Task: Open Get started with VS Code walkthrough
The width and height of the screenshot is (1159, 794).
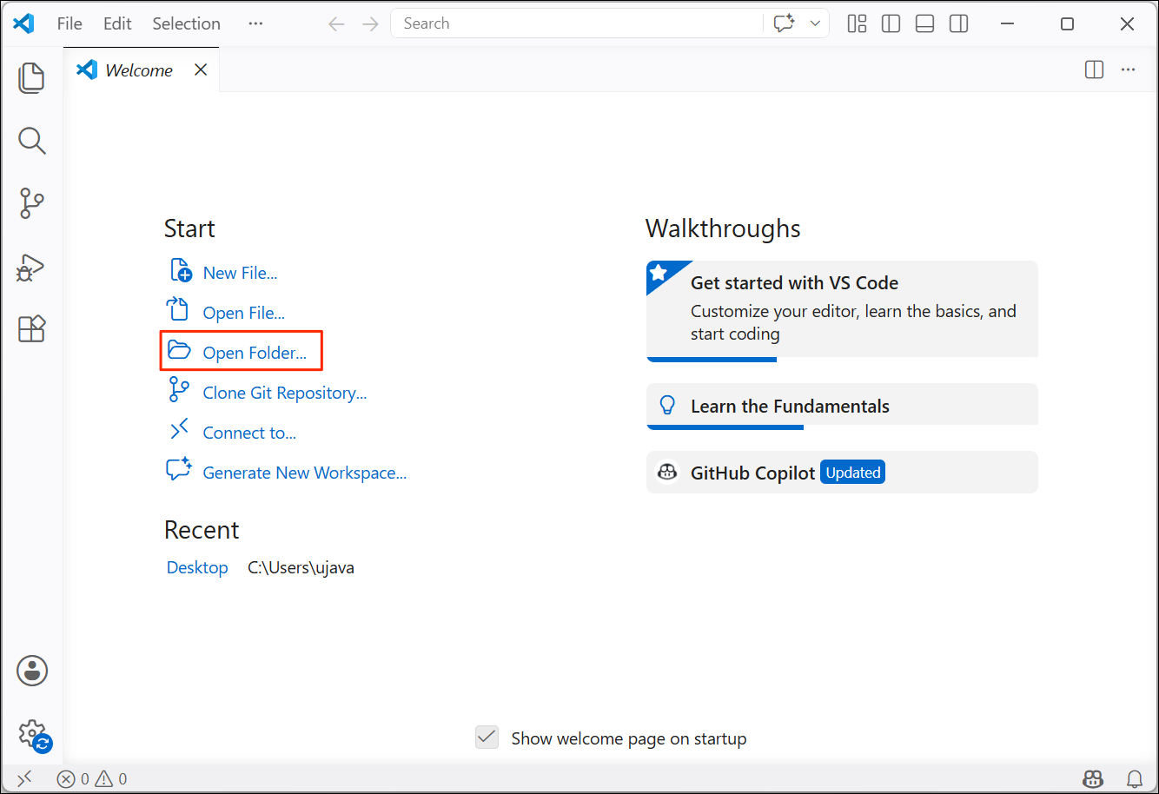Action: point(842,310)
